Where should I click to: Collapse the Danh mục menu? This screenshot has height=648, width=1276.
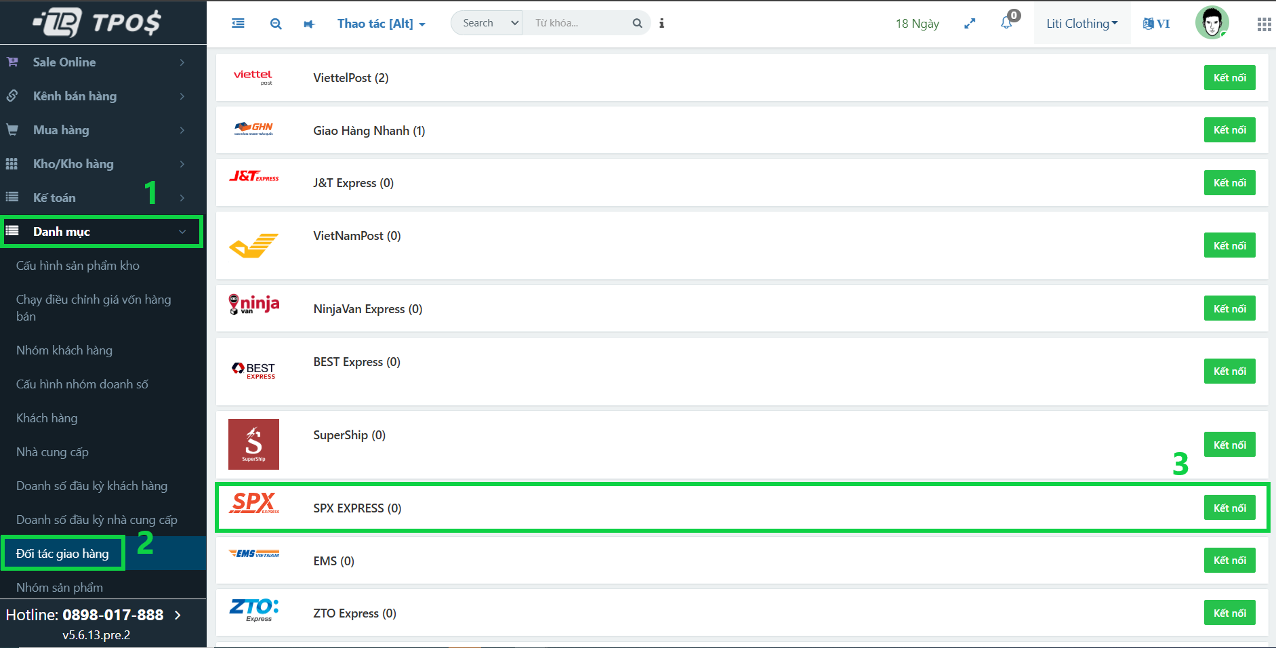pos(102,232)
